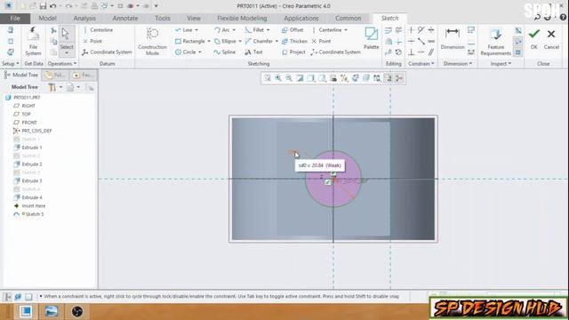Open the File menu
This screenshot has height=320, width=569.
(15, 18)
